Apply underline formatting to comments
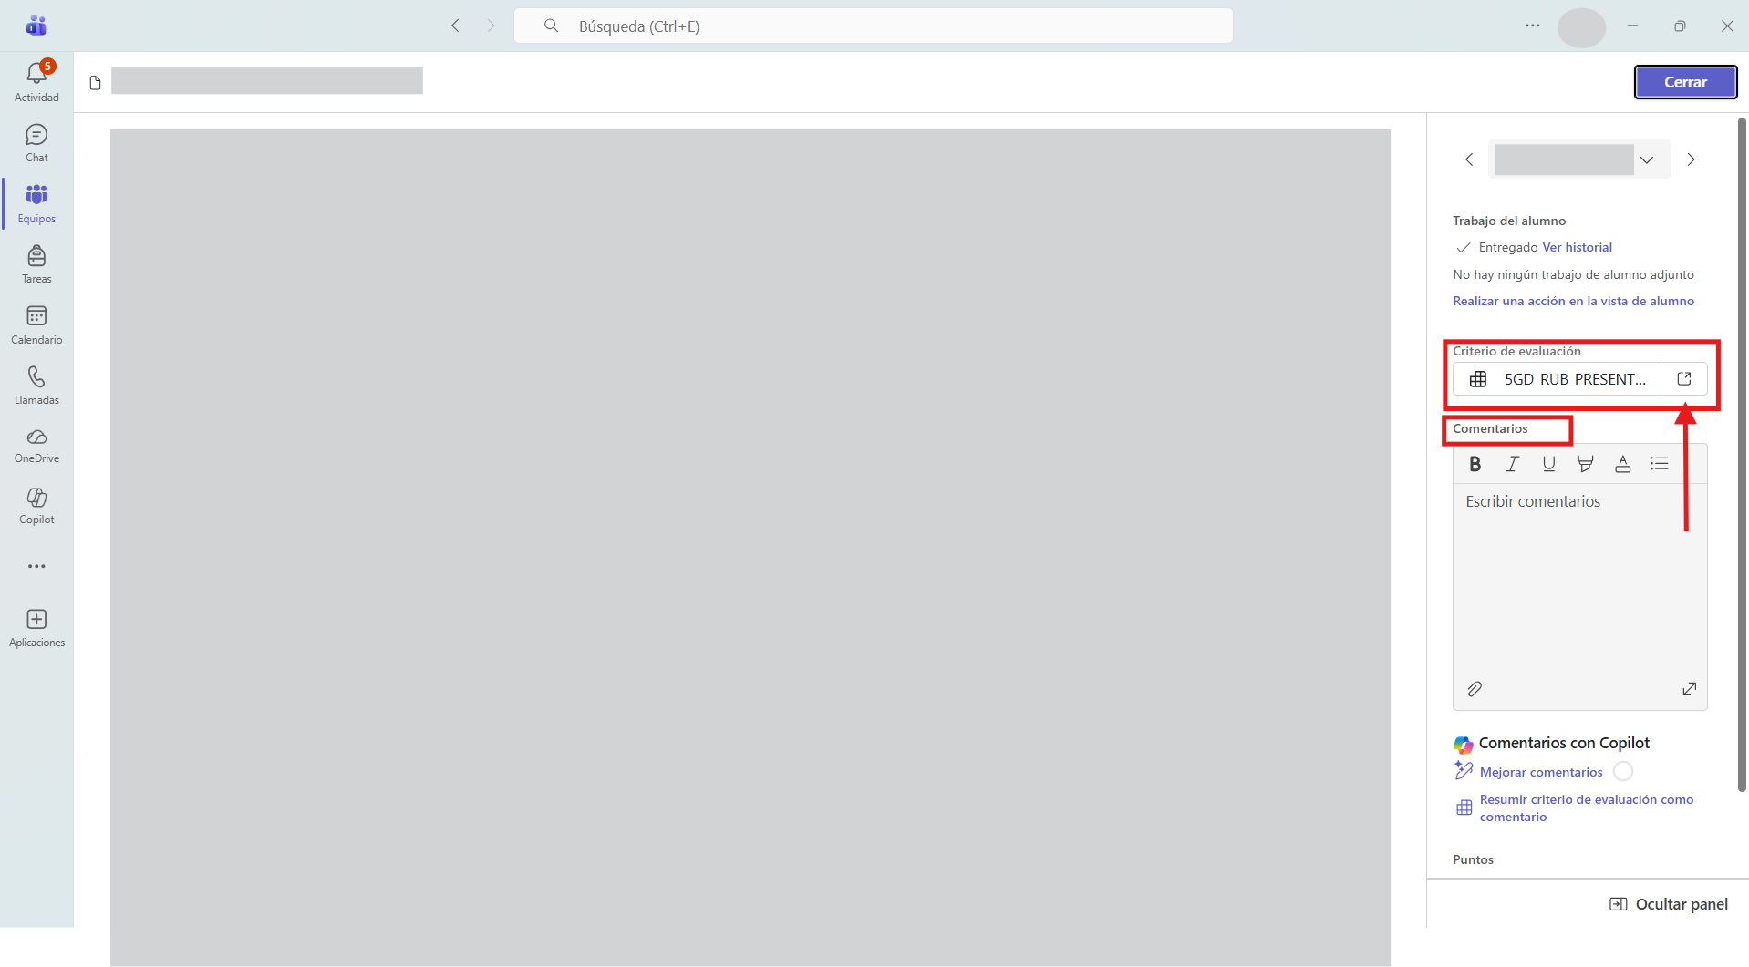The image size is (1749, 967). point(1548,464)
